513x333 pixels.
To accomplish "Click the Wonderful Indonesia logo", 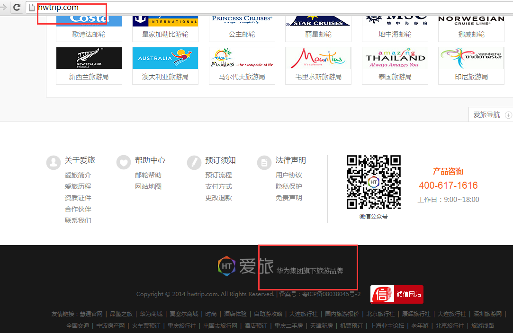I will point(471,58).
